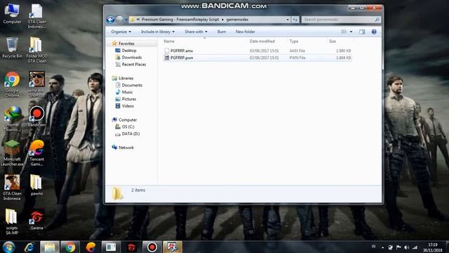
Task: Focus the Search gamemodes field
Action: coord(338,20)
